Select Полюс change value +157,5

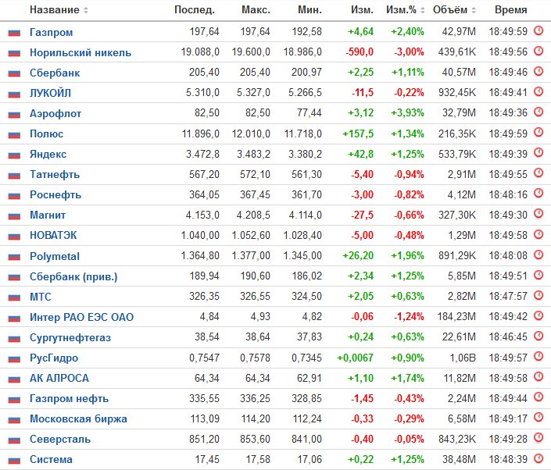pos(358,134)
